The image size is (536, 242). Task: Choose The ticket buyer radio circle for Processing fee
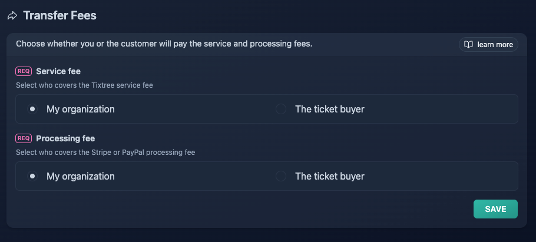coord(281,176)
